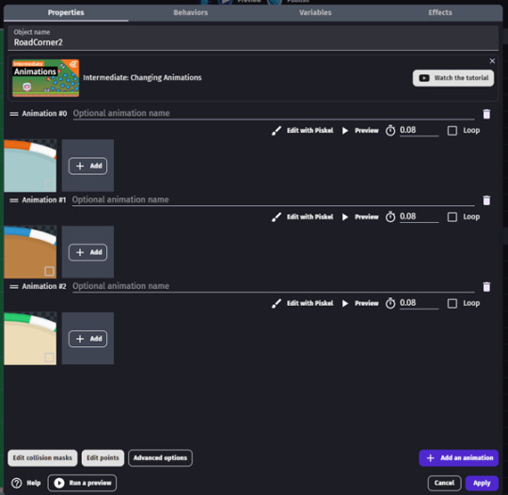Click the Piskel brush icon for Animation #2
Image resolution: width=508 pixels, height=495 pixels.
(x=277, y=303)
